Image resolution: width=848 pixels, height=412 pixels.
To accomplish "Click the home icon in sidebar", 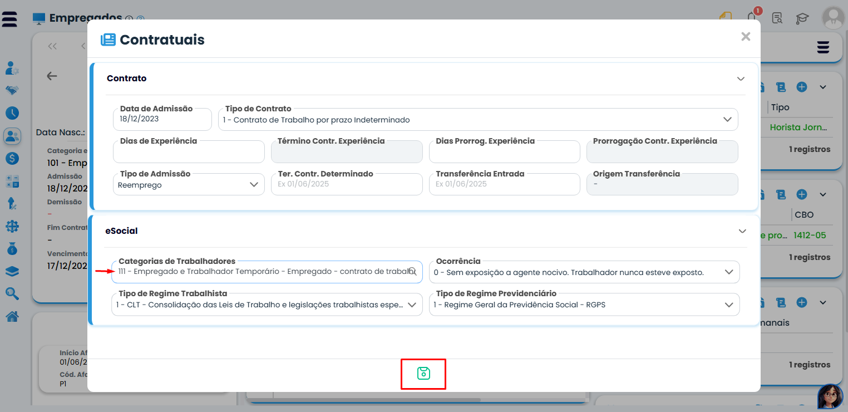I will pos(12,317).
